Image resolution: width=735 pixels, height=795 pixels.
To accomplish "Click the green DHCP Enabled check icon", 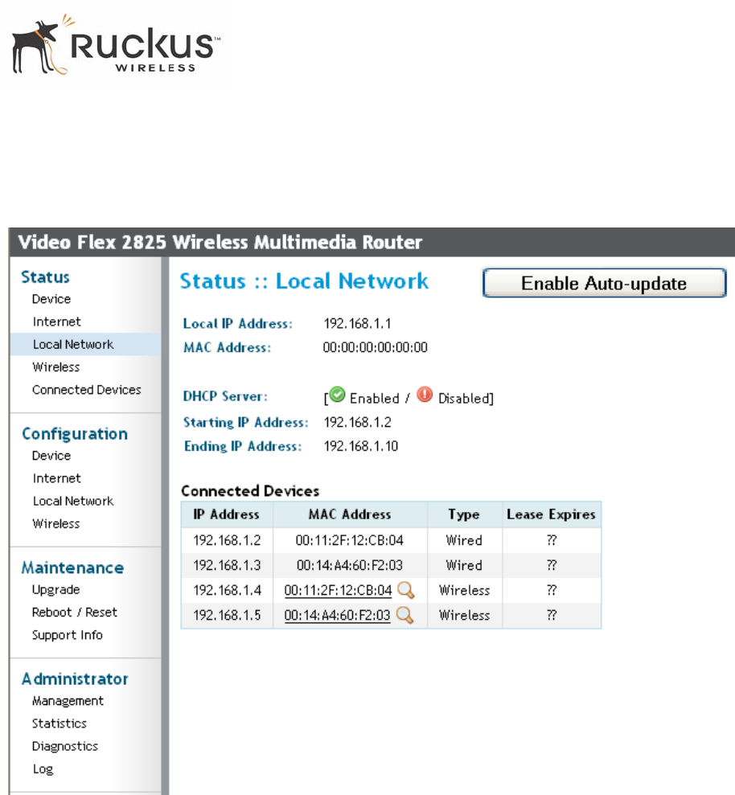I will point(337,395).
